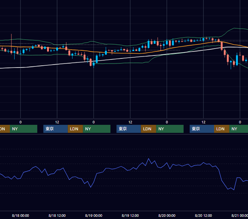Viewport: 248px width, 219px height.
Task: Click the 東京 session block spanning 8/20 12:00
Action: [202, 129]
